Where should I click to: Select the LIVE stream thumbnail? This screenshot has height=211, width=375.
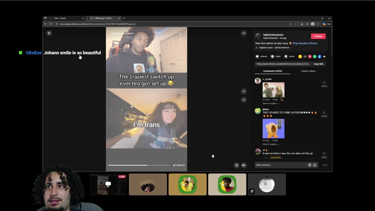point(108,184)
